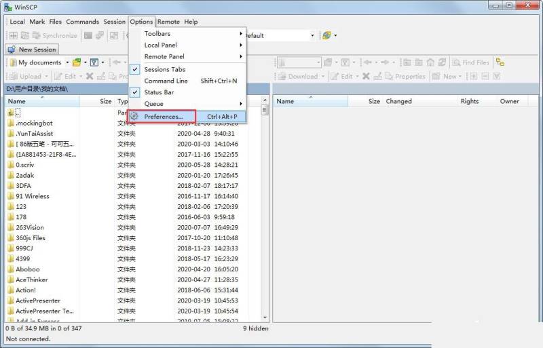This screenshot has height=348, width=543.
Task: Click the remote directory tree icon
Action: pos(500,62)
